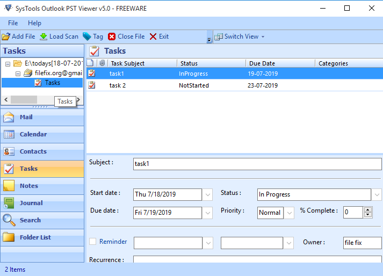
Task: Click the task icon in task 2 row
Action: pyautogui.click(x=92, y=85)
